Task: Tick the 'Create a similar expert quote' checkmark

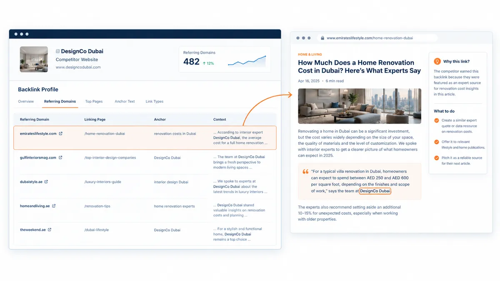Action: (x=437, y=120)
